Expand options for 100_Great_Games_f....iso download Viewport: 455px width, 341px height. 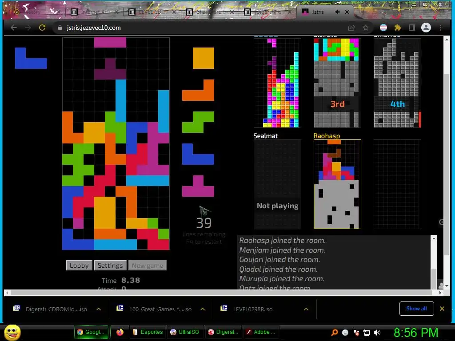point(203,309)
